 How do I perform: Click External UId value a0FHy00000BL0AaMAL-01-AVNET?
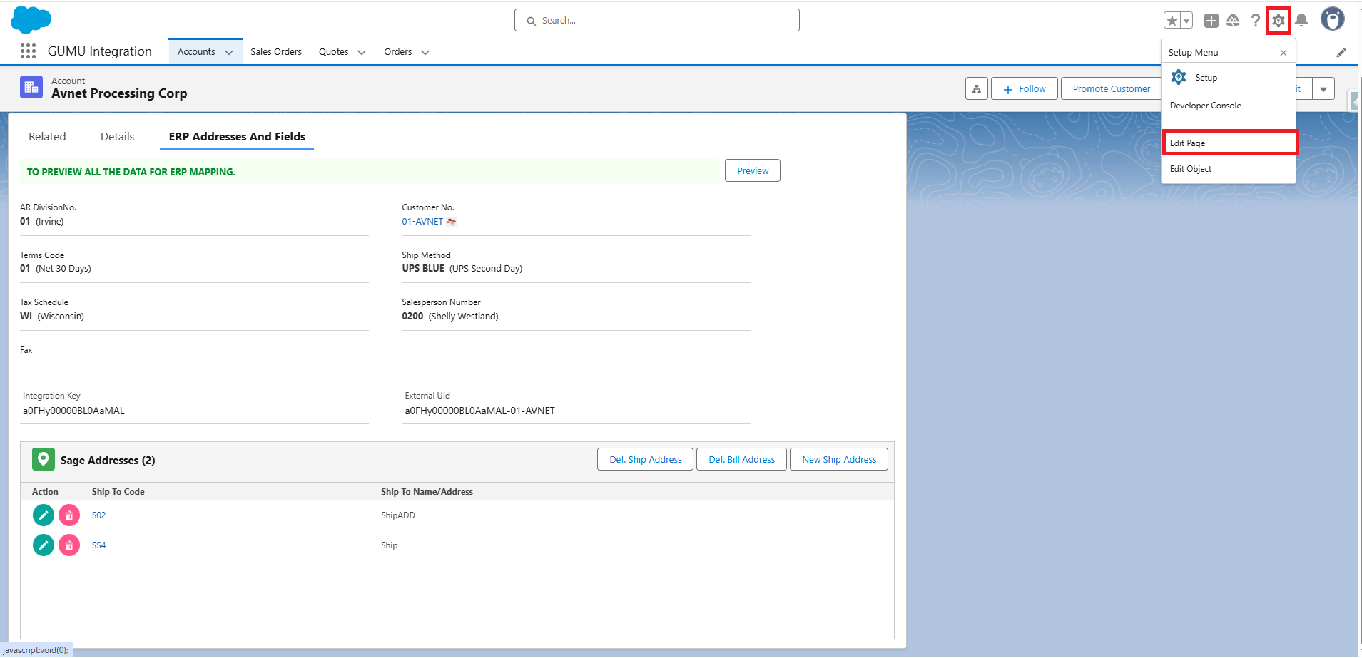point(479,411)
